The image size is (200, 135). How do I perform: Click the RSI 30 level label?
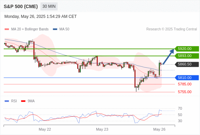pos(180,121)
